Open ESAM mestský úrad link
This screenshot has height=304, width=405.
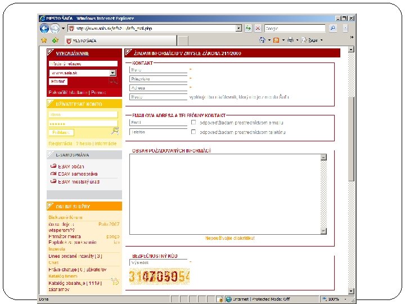click(x=79, y=182)
